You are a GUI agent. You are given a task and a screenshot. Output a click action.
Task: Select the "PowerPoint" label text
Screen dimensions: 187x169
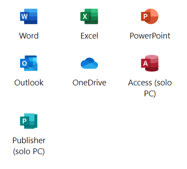(x=150, y=36)
